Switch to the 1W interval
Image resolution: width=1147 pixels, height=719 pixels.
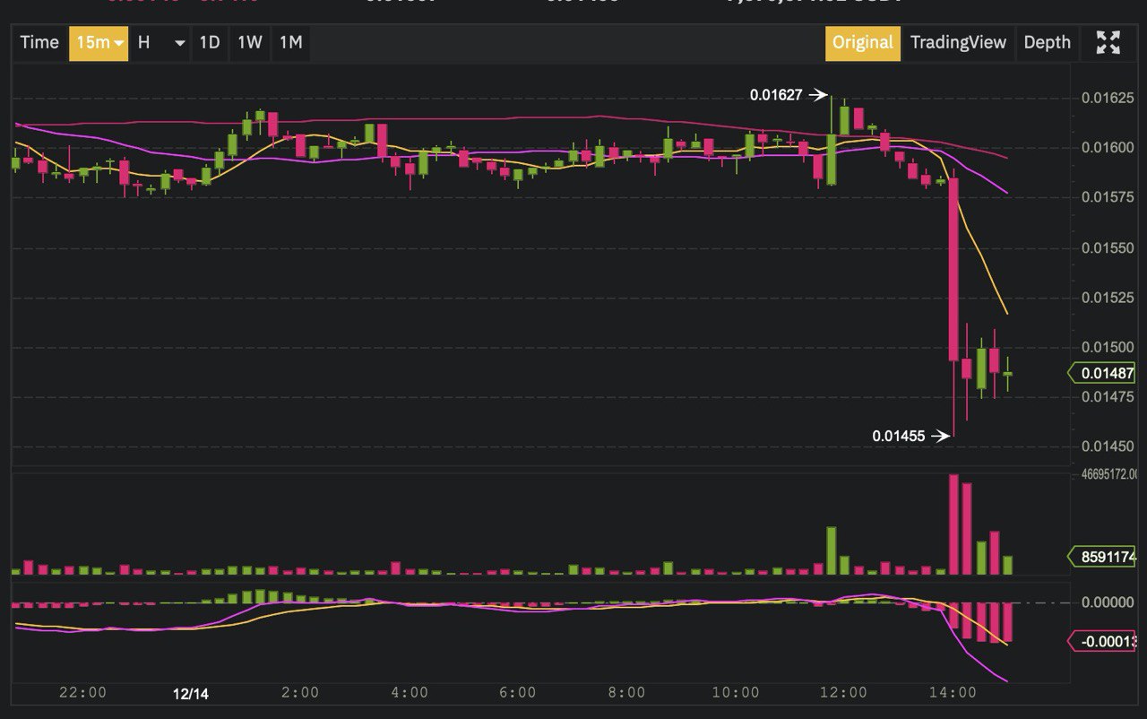(x=249, y=42)
